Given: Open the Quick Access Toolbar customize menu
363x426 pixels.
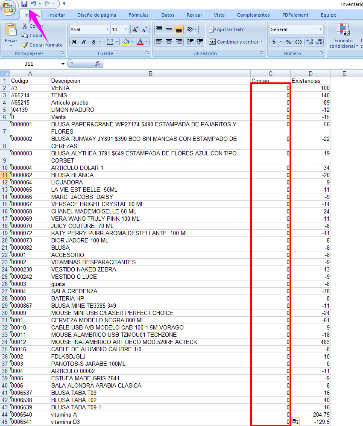Looking at the screenshot, I should 64,4.
